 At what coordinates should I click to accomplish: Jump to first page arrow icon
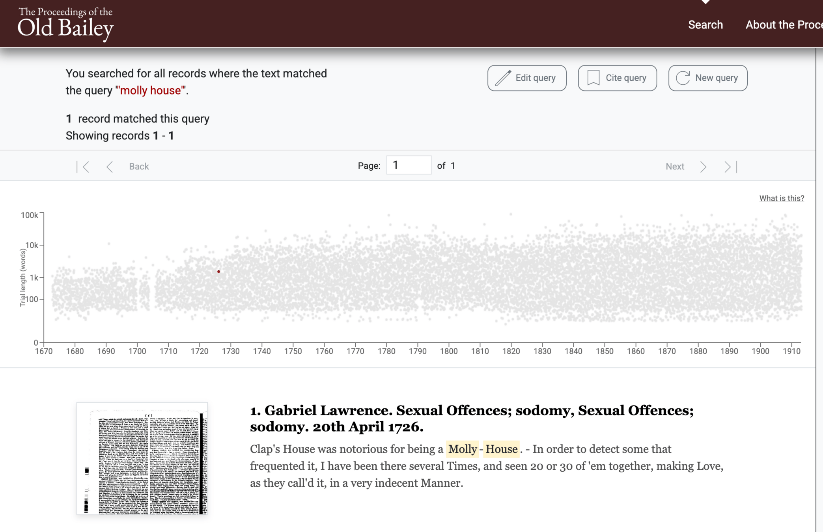83,167
